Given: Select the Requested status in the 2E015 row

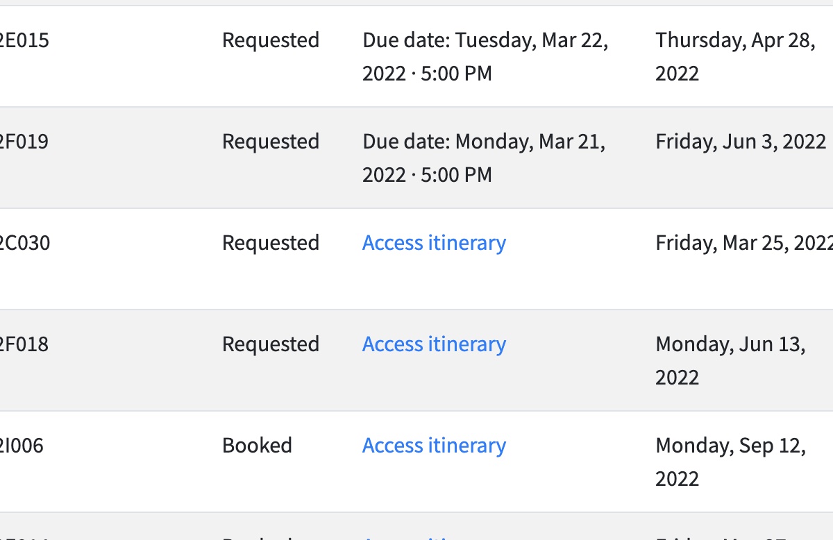Looking at the screenshot, I should [x=271, y=40].
